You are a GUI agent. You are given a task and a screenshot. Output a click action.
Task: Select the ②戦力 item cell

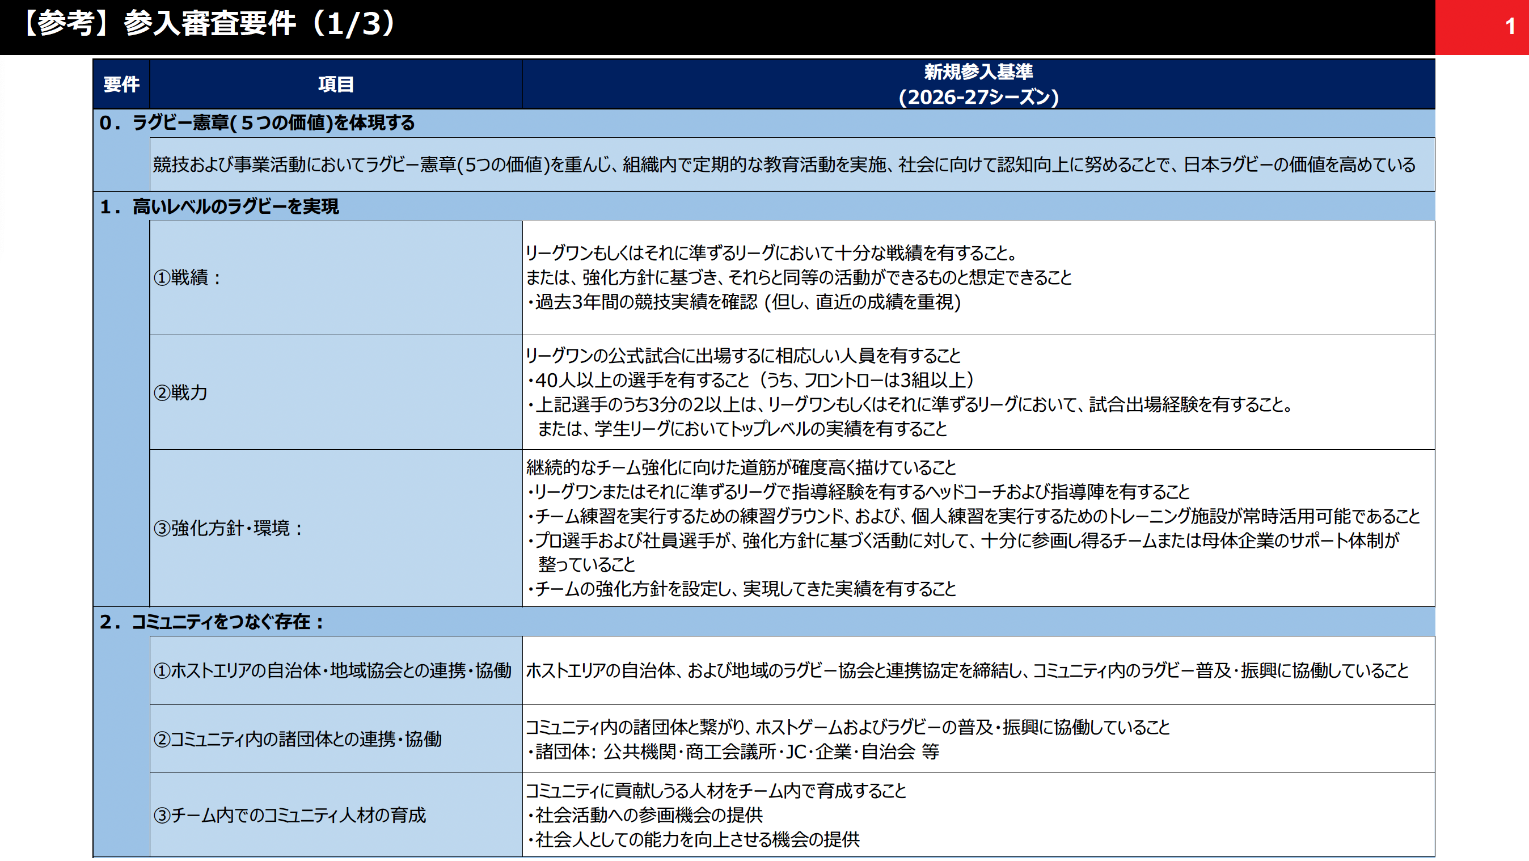[x=336, y=392]
